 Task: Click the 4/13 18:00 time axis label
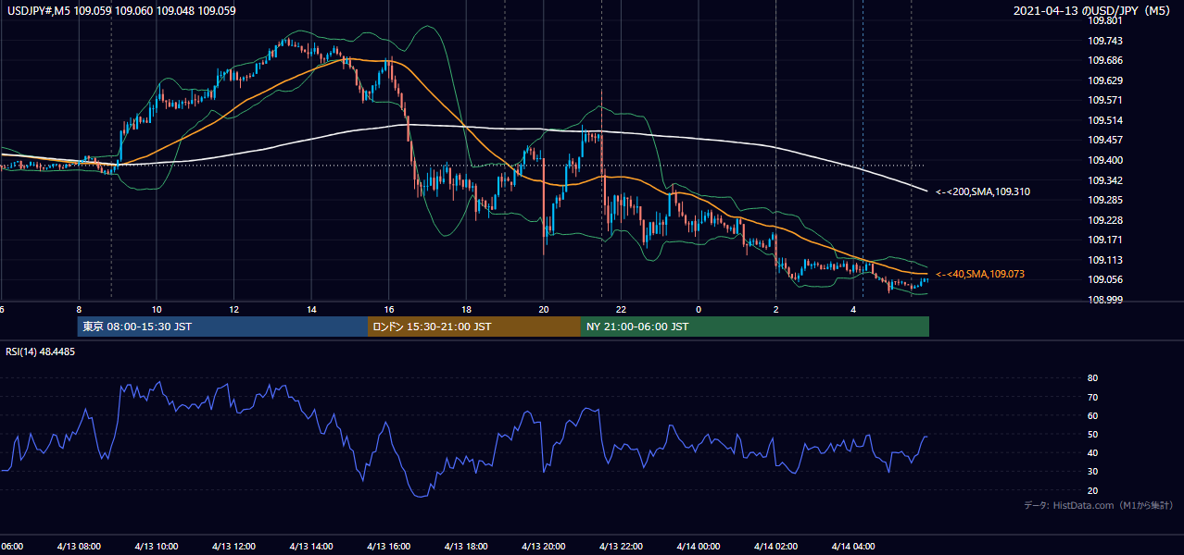tap(466, 546)
